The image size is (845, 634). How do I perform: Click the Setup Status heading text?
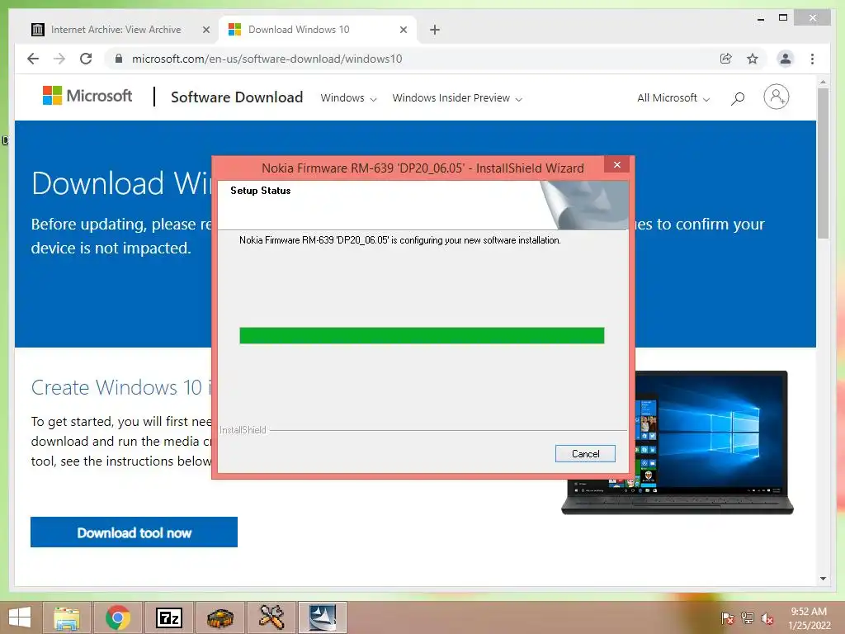click(260, 191)
